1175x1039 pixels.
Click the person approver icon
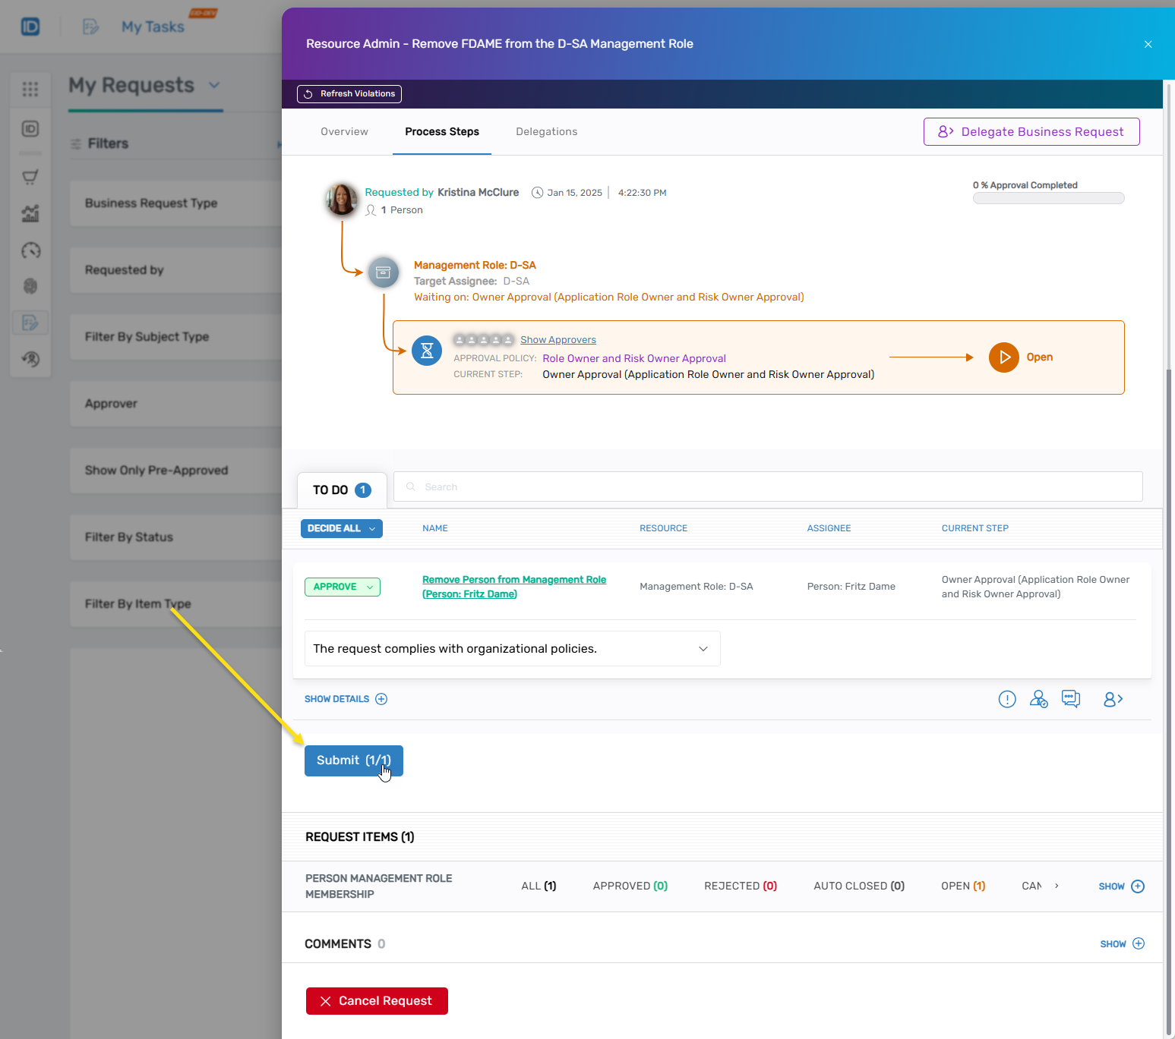tap(1038, 699)
